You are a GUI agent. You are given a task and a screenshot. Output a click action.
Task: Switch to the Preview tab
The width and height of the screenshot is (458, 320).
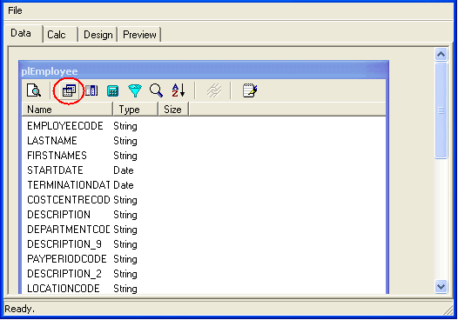pos(139,35)
